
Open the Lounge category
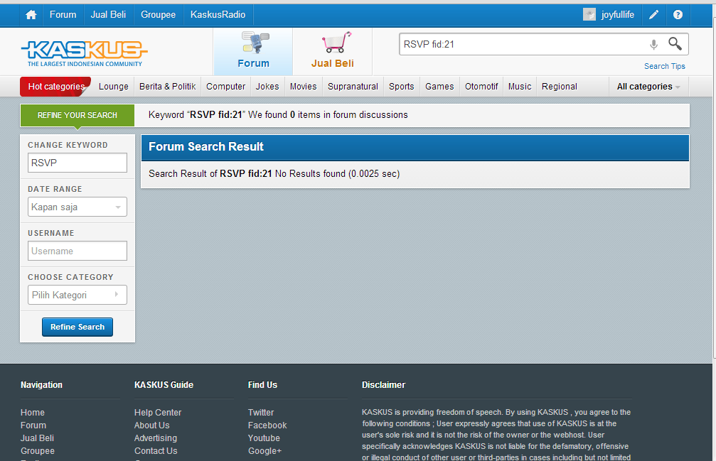[114, 87]
